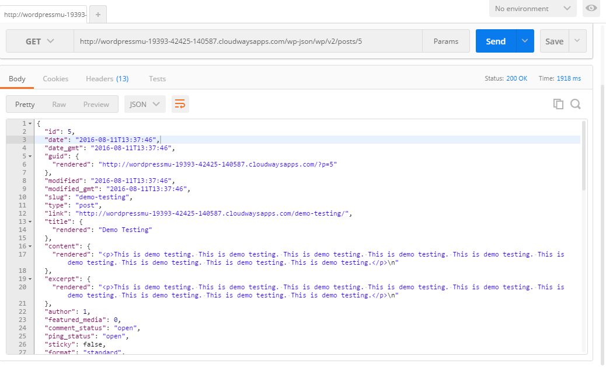Click the "ping_status": "open" line
This screenshot has width=606, height=367.
click(86, 336)
